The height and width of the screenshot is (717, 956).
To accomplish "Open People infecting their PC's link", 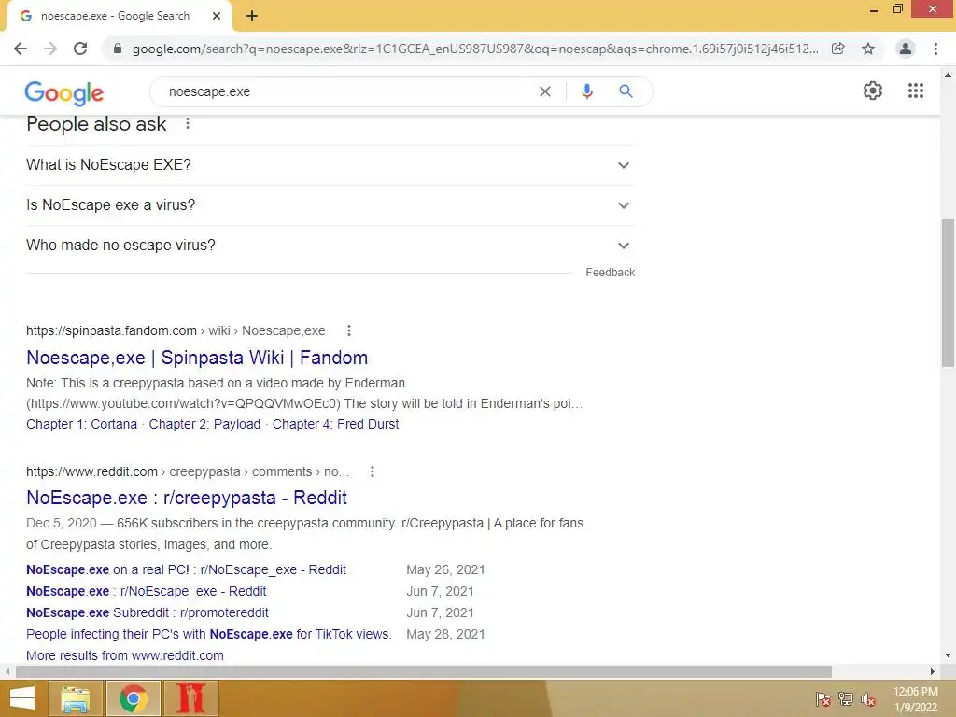I will (x=209, y=634).
